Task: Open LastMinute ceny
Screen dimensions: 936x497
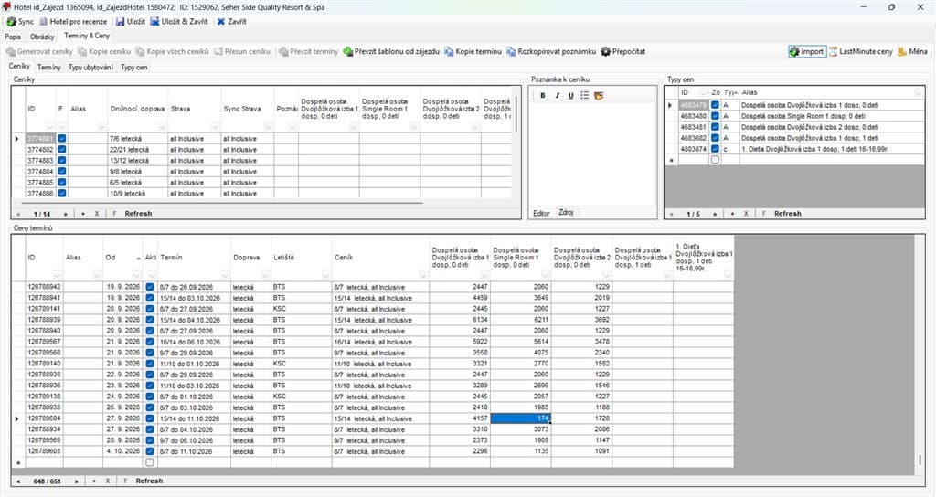Action: coord(860,51)
